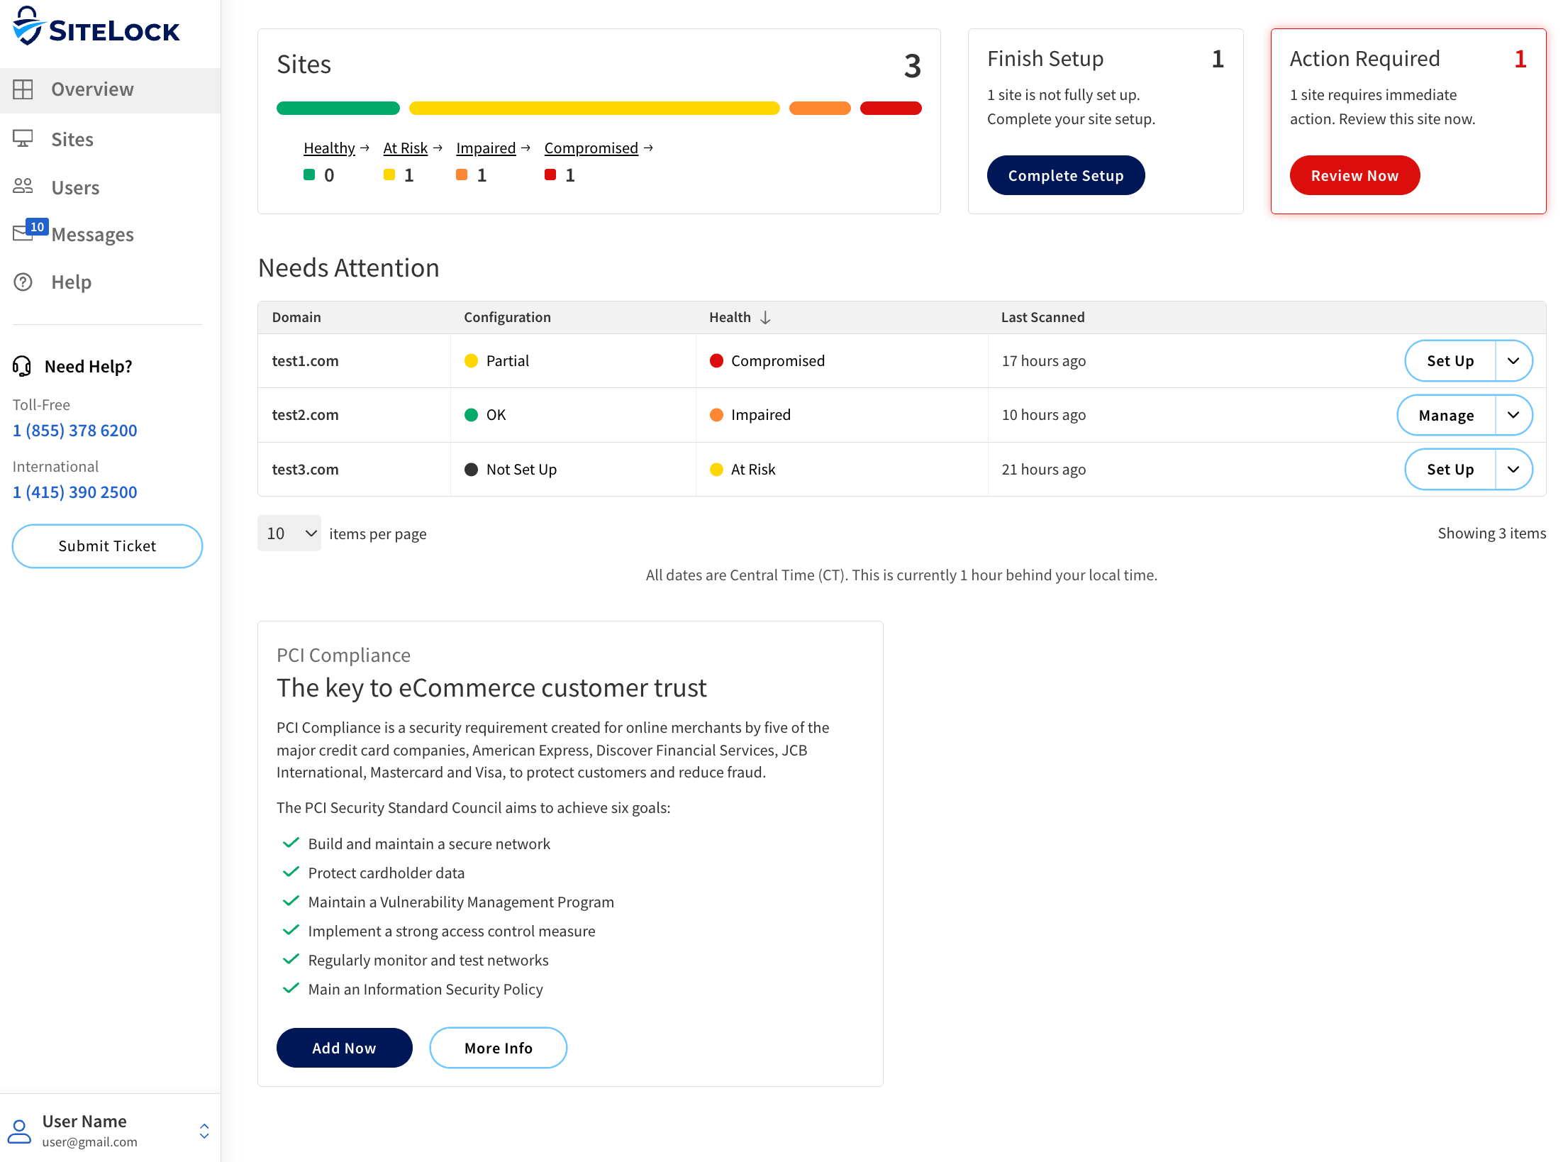Call the international number 1 (415) 390 2500
This screenshot has height=1162, width=1563.
coord(75,492)
